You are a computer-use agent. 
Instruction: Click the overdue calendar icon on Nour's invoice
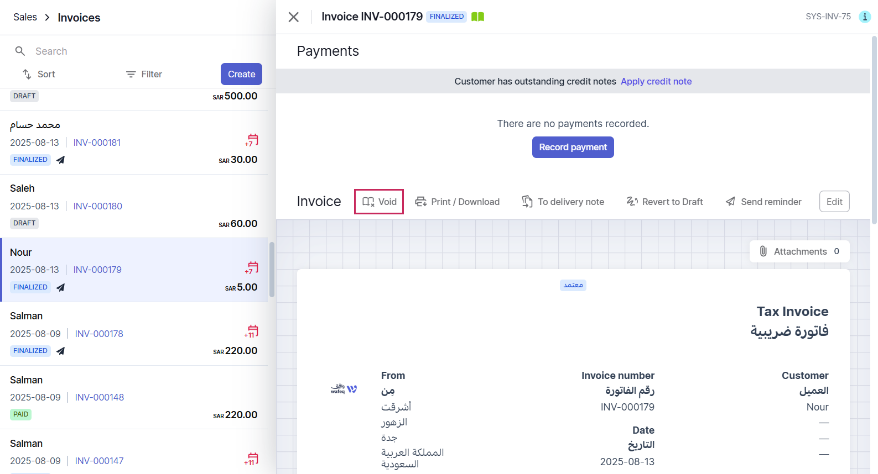click(252, 268)
